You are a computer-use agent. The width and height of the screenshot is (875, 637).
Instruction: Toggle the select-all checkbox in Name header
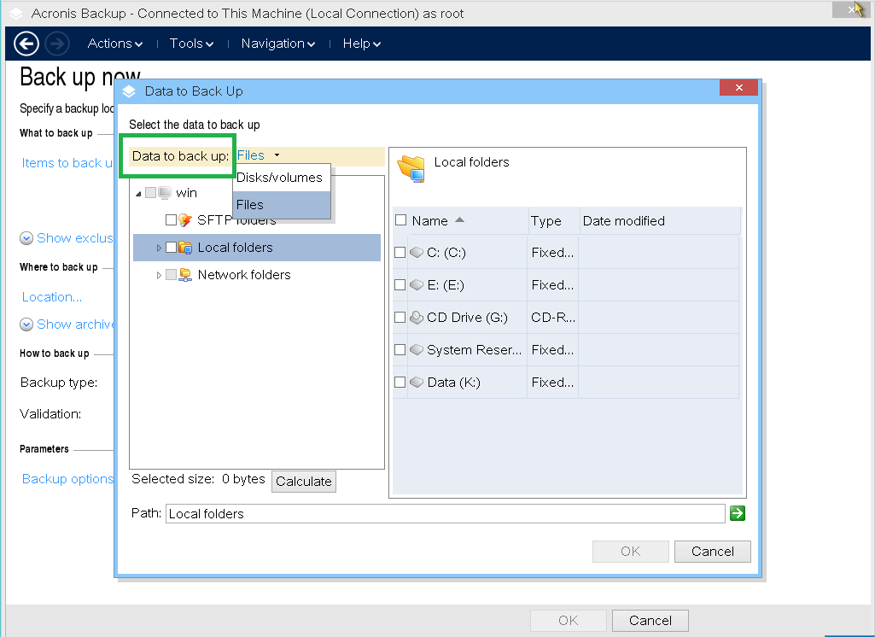(x=400, y=220)
